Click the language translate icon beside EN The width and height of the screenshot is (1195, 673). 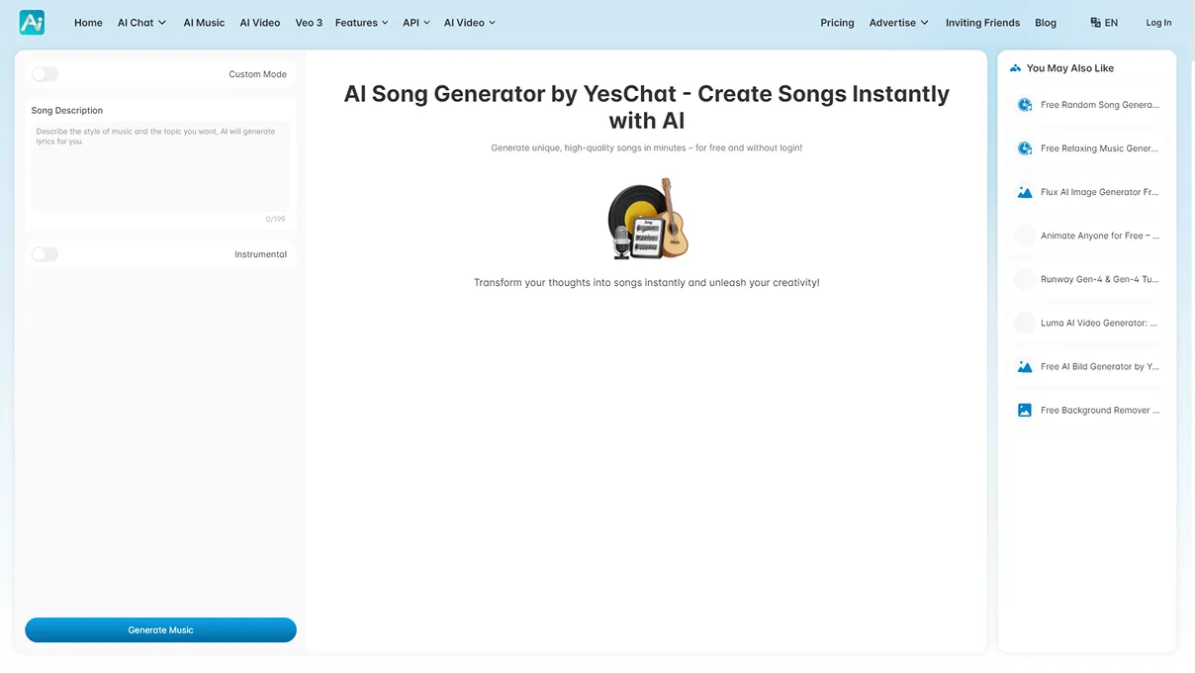coord(1095,23)
